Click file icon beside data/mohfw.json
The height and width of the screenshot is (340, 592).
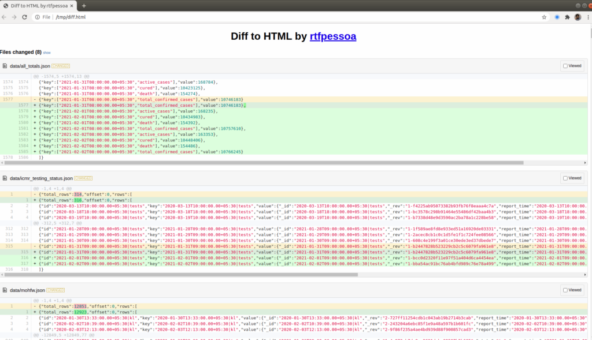tap(5, 290)
